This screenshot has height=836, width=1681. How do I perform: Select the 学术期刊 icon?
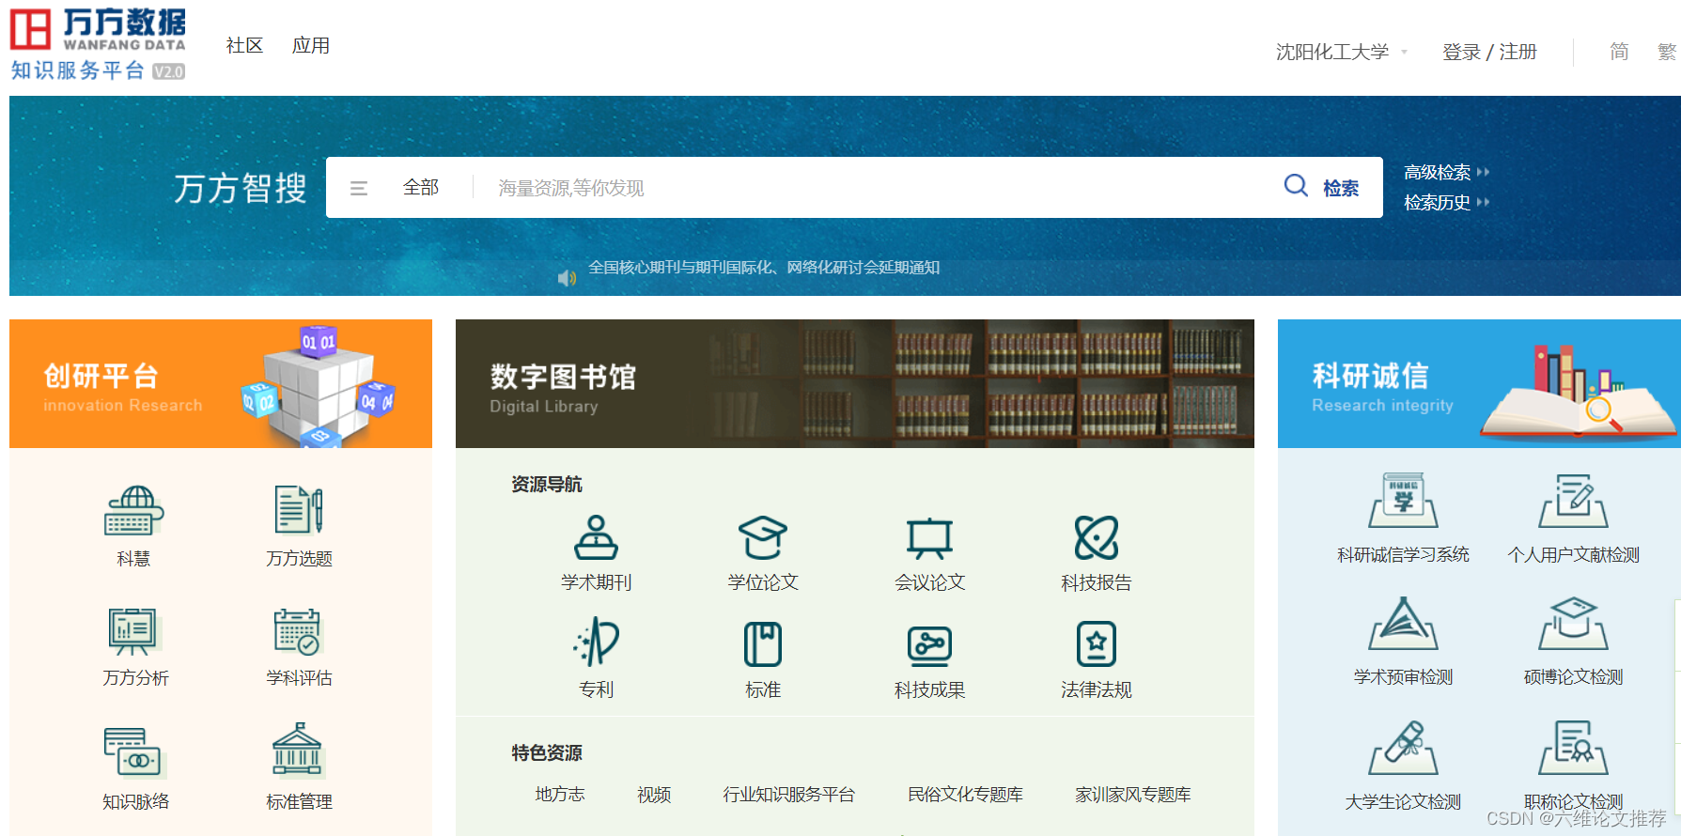point(596,537)
